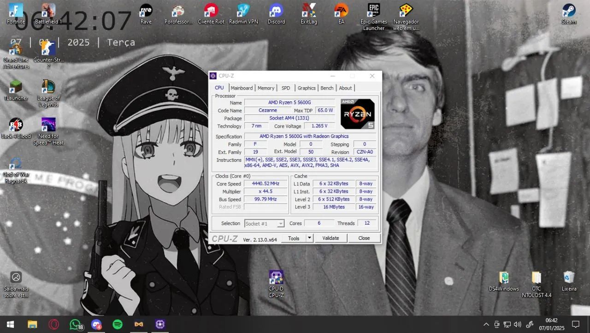Select the League of Legends shortcut

tap(48, 92)
